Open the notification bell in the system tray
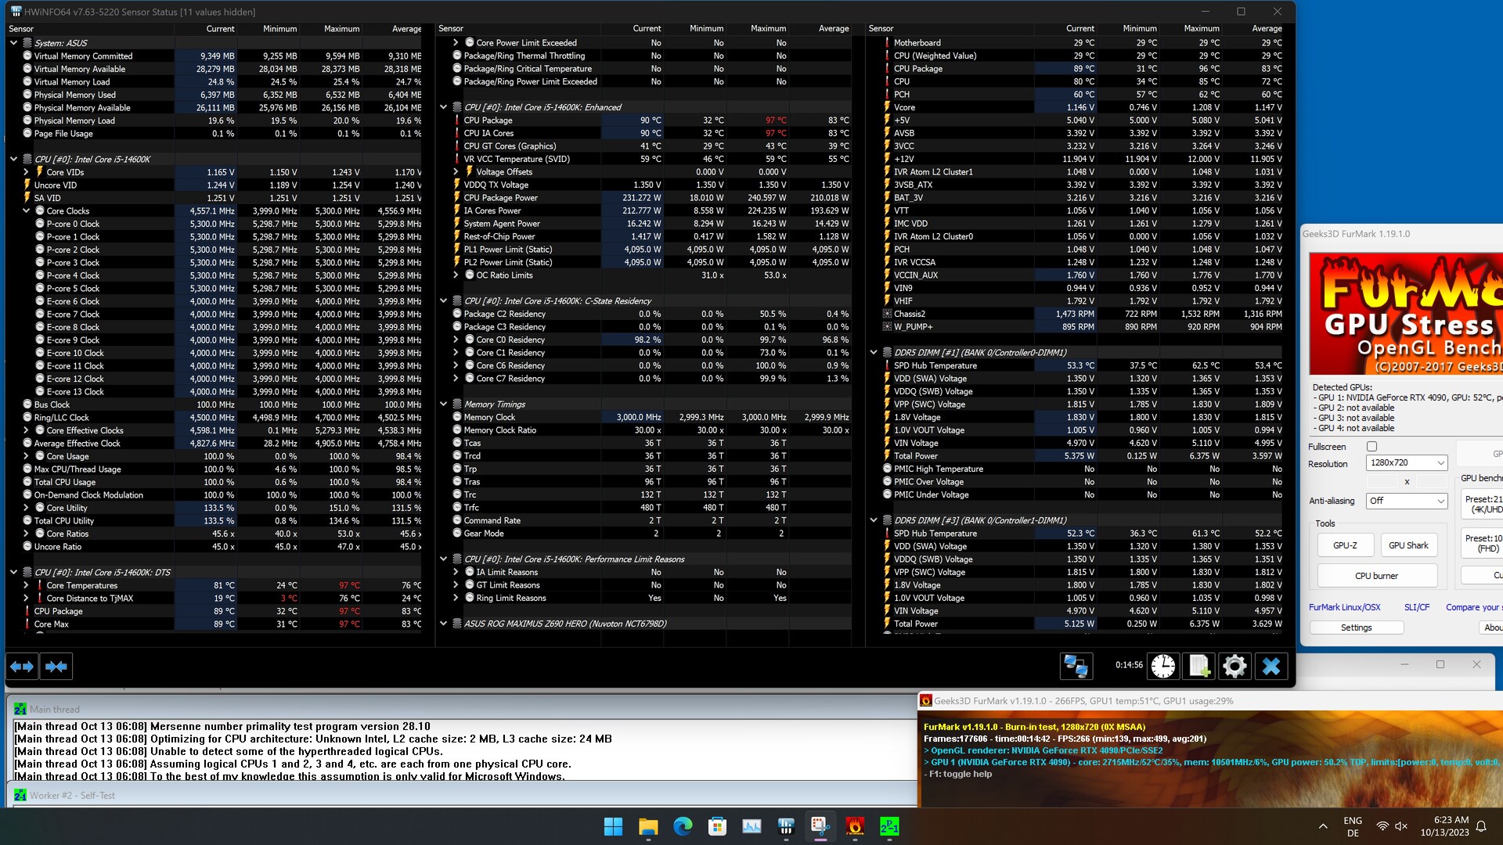The image size is (1503, 845). pos(1481,826)
